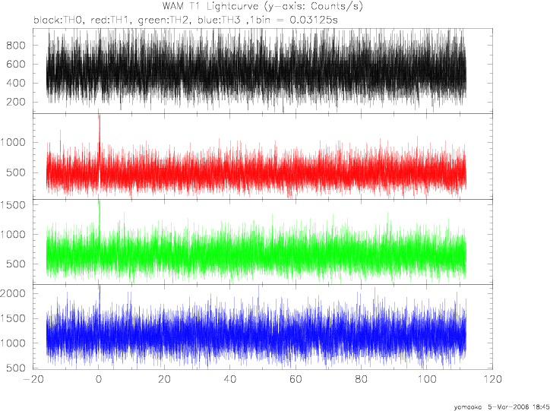Click the 200 label on the black TH0 panel
The width and height of the screenshot is (550, 411).
coord(16,102)
